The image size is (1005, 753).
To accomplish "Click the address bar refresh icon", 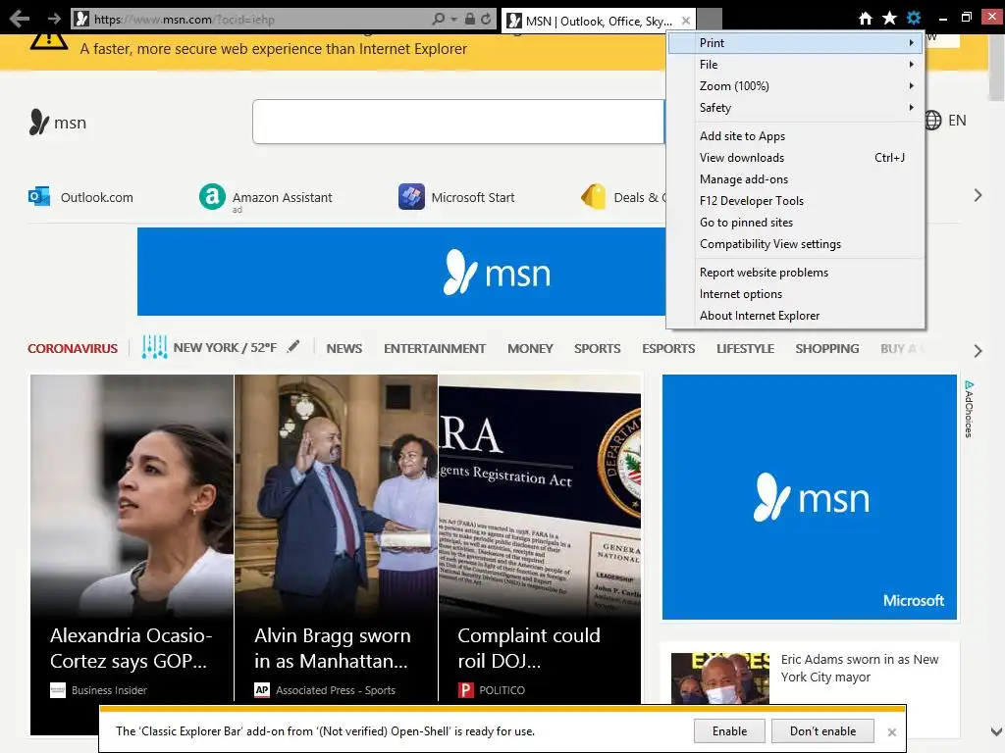I will (x=486, y=20).
